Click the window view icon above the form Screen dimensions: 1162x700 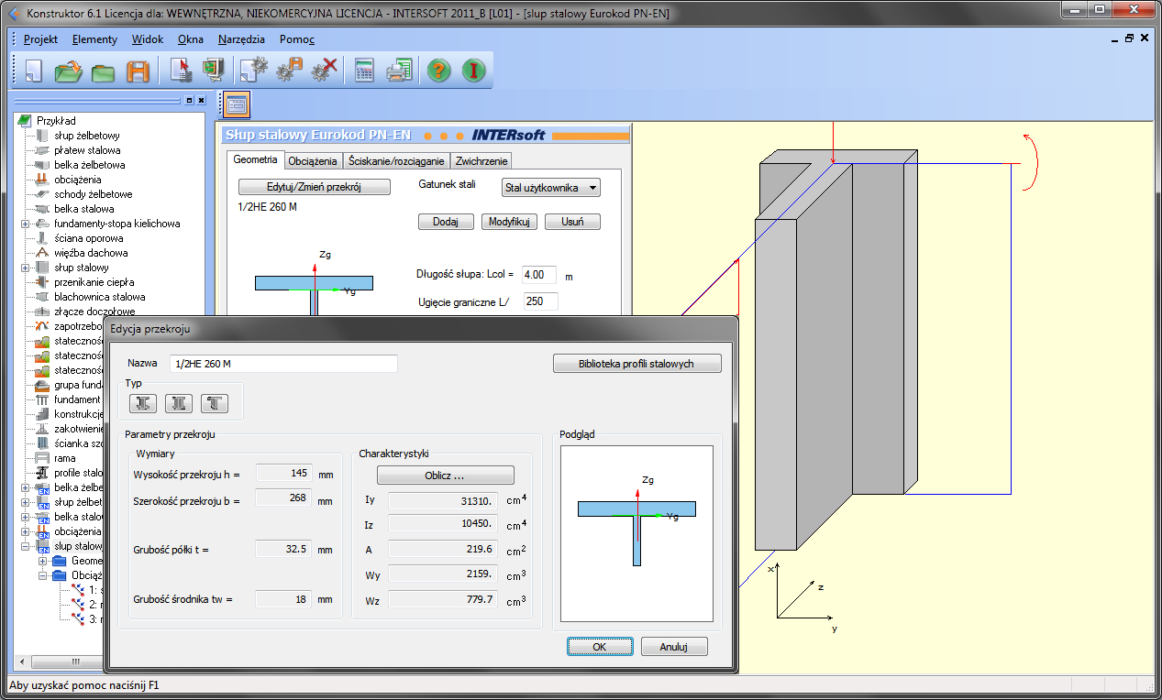[237, 105]
